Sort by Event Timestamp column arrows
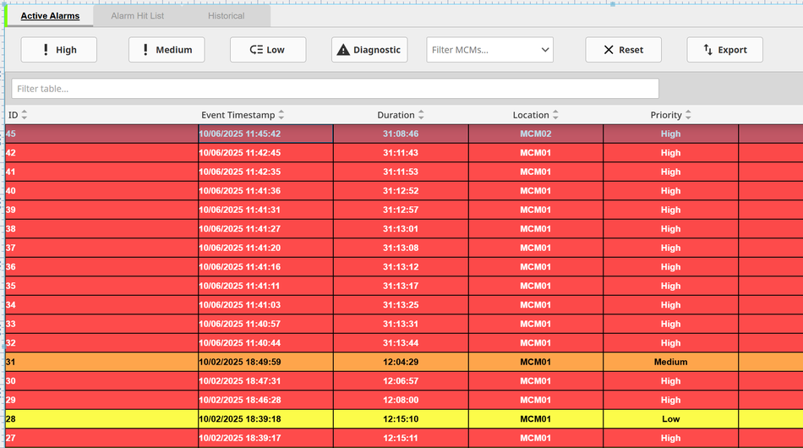This screenshot has height=448, width=803. pyautogui.click(x=281, y=115)
